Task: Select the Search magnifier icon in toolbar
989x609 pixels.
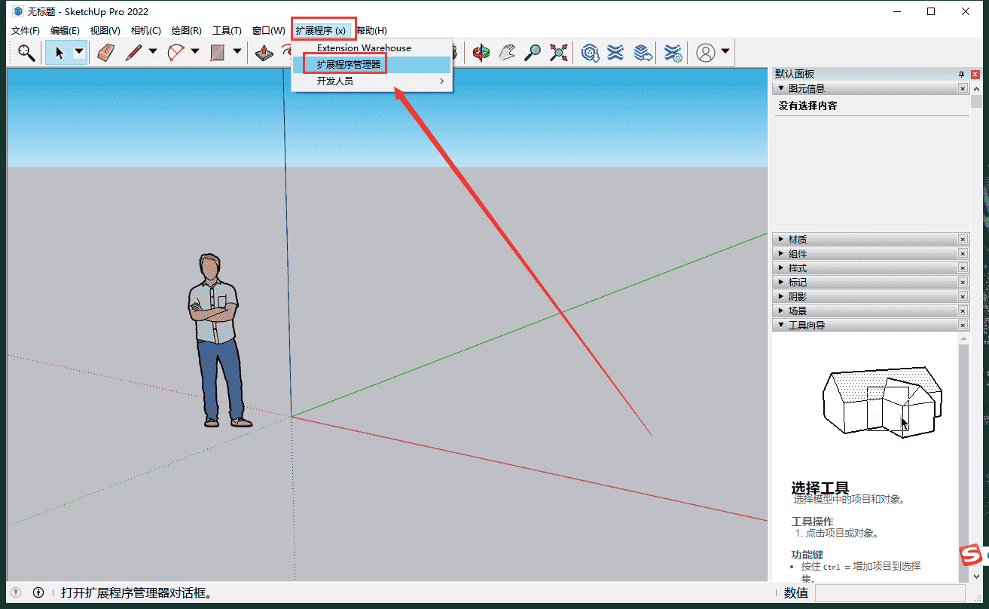Action: point(26,53)
